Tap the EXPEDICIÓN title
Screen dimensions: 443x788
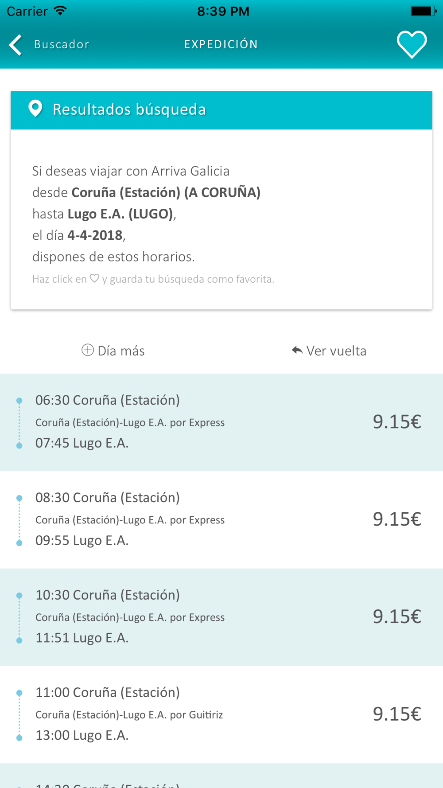pyautogui.click(x=221, y=45)
